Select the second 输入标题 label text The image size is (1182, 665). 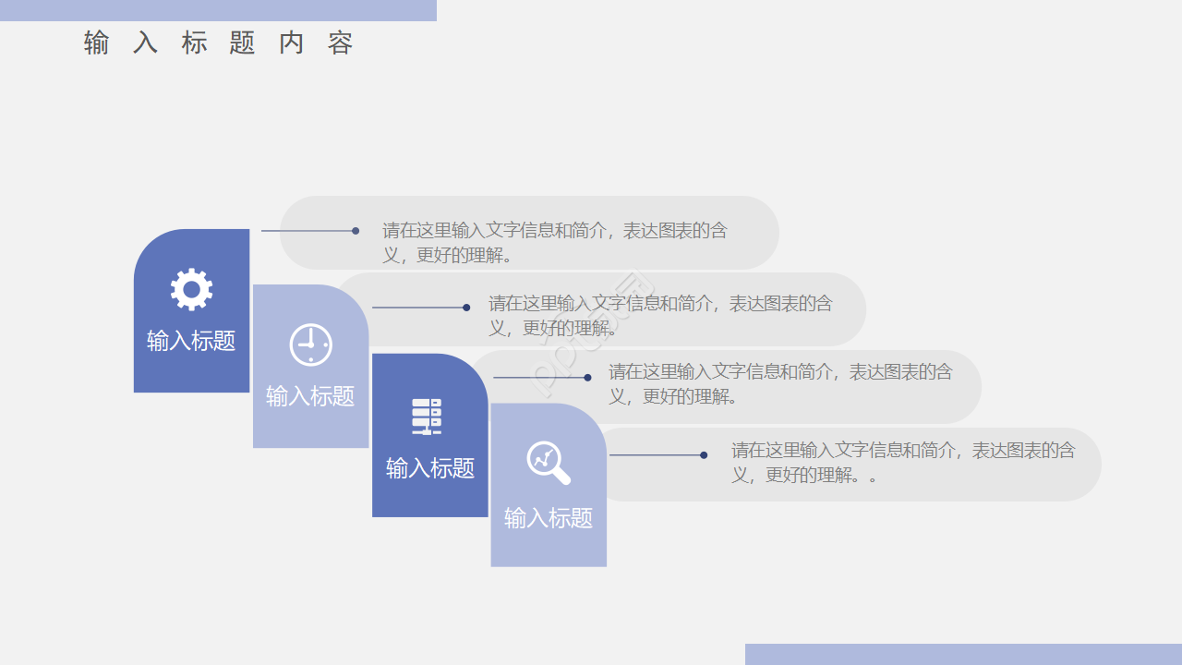tap(310, 397)
